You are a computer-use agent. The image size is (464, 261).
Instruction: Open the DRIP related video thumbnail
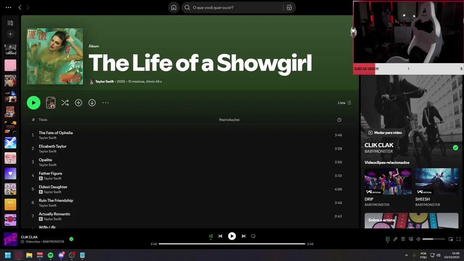click(388, 181)
